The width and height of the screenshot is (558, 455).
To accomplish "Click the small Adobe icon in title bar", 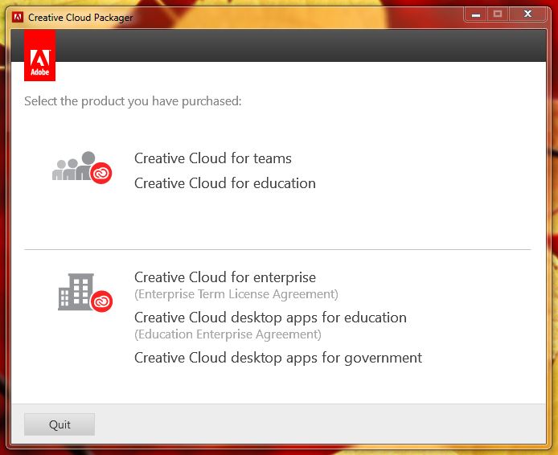I will click(x=18, y=17).
